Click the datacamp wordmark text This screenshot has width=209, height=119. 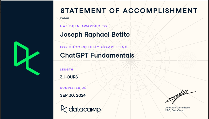tap(85, 109)
